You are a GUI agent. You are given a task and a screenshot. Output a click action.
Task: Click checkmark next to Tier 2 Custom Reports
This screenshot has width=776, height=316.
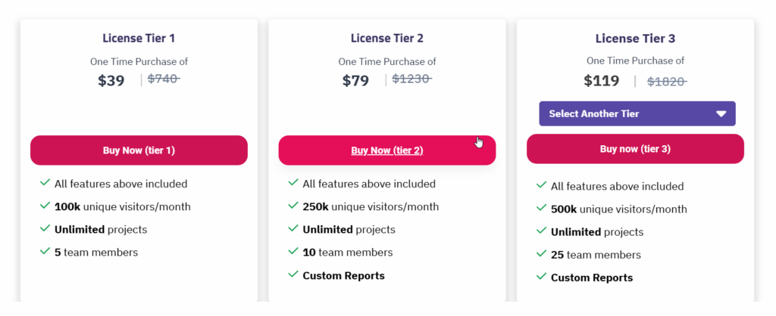(293, 274)
